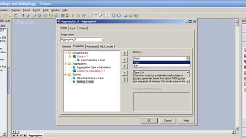Open help via the question mark toolbar icon
This screenshot has width=246, height=138.
[136, 15]
